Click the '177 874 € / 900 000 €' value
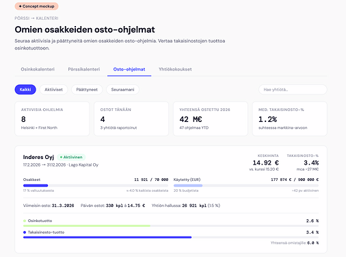 pos(295,180)
